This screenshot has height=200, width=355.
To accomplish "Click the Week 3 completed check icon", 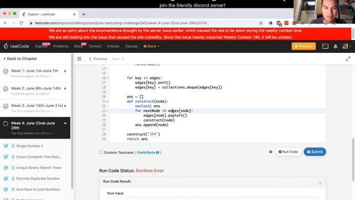I will tap(6, 106).
